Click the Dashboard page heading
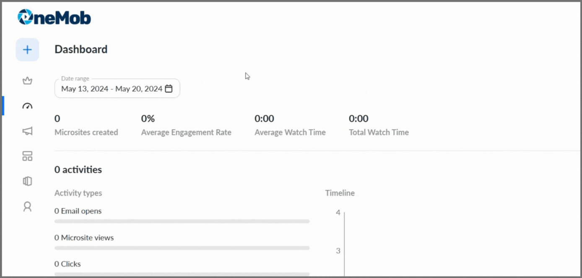 click(x=81, y=49)
